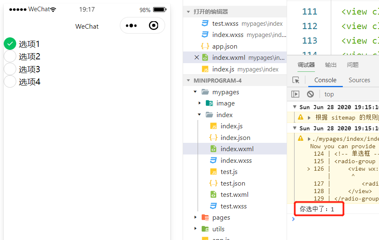Expand the pages folder
Image resolution: width=379 pixels, height=240 pixels.
195,217
